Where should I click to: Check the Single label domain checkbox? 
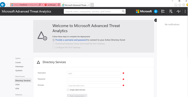tap(68, 90)
